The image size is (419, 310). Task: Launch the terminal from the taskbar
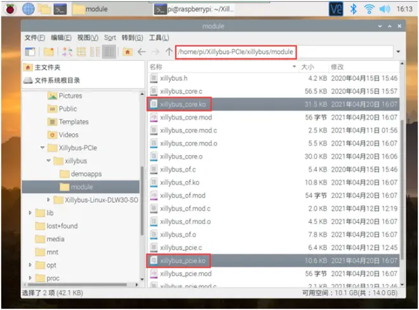pos(60,10)
